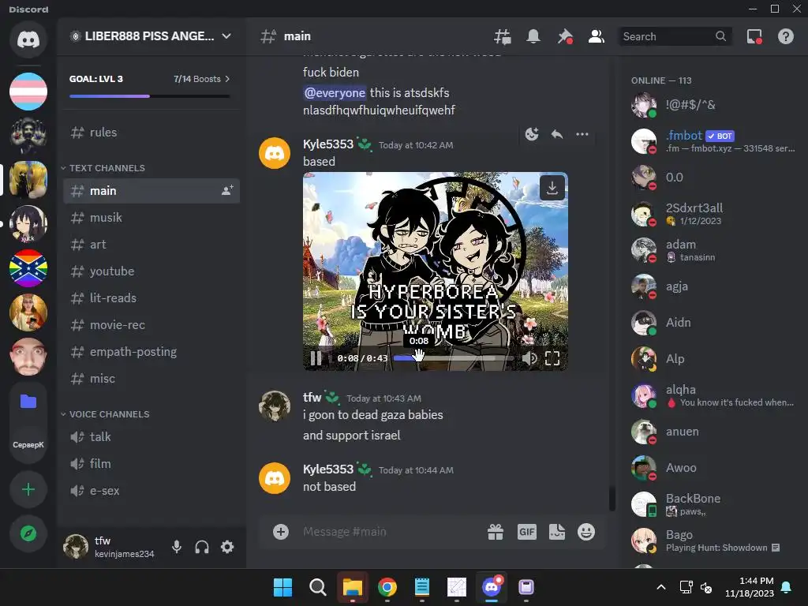Open adam's profile in member list
The height and width of the screenshot is (606, 808).
coord(713,250)
